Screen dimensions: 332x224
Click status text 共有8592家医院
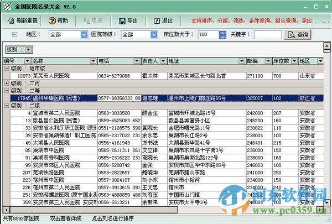(x=21, y=218)
